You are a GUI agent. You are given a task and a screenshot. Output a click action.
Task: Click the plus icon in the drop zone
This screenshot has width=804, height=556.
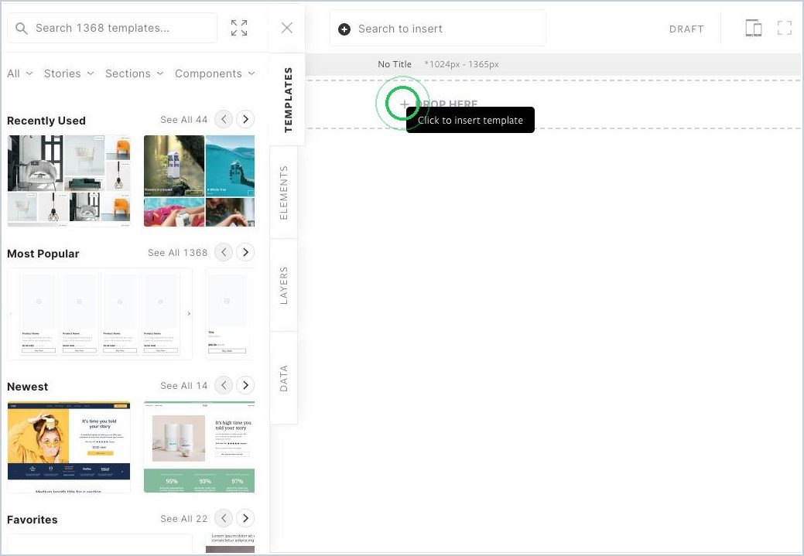point(405,104)
